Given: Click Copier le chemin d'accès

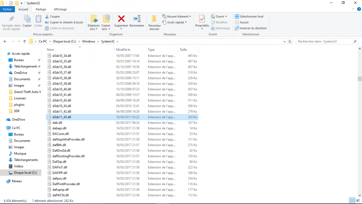Looking at the screenshot, I should coord(64,22).
